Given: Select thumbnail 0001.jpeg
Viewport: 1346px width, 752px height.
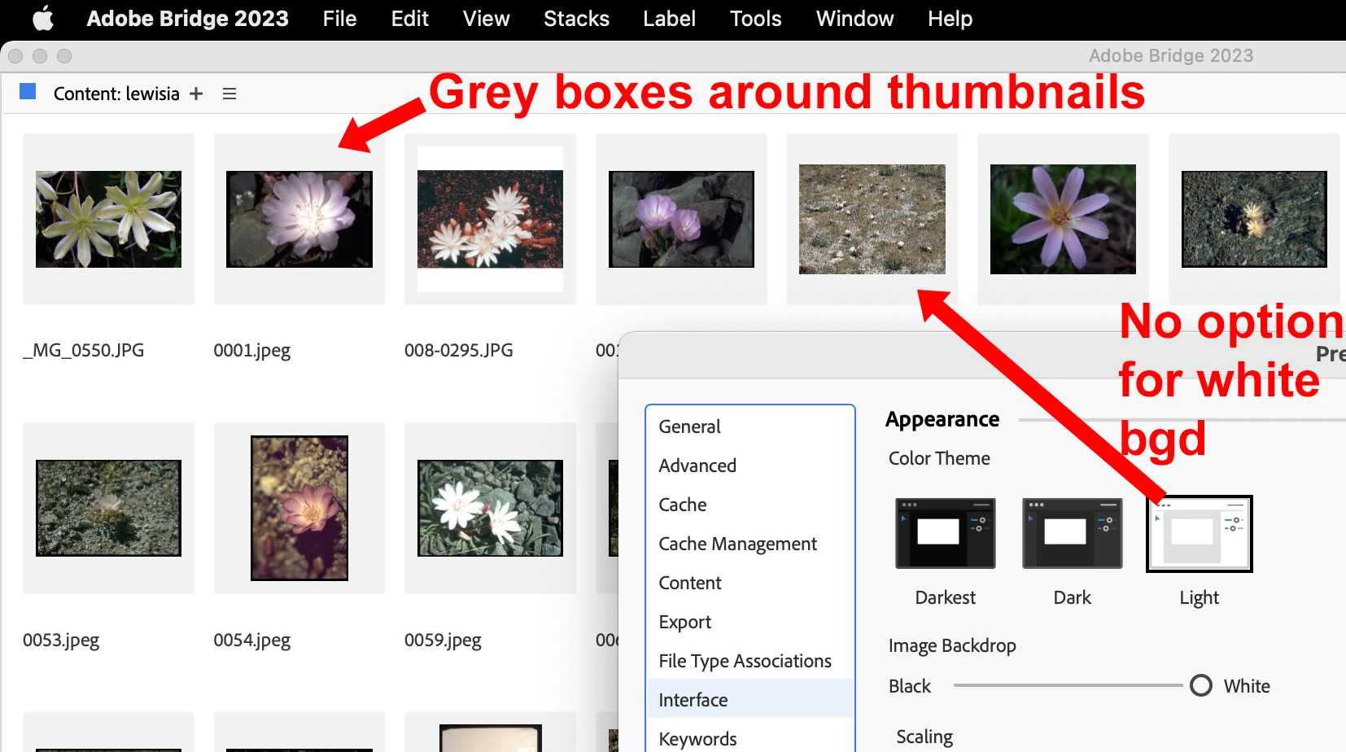Looking at the screenshot, I should click(299, 219).
